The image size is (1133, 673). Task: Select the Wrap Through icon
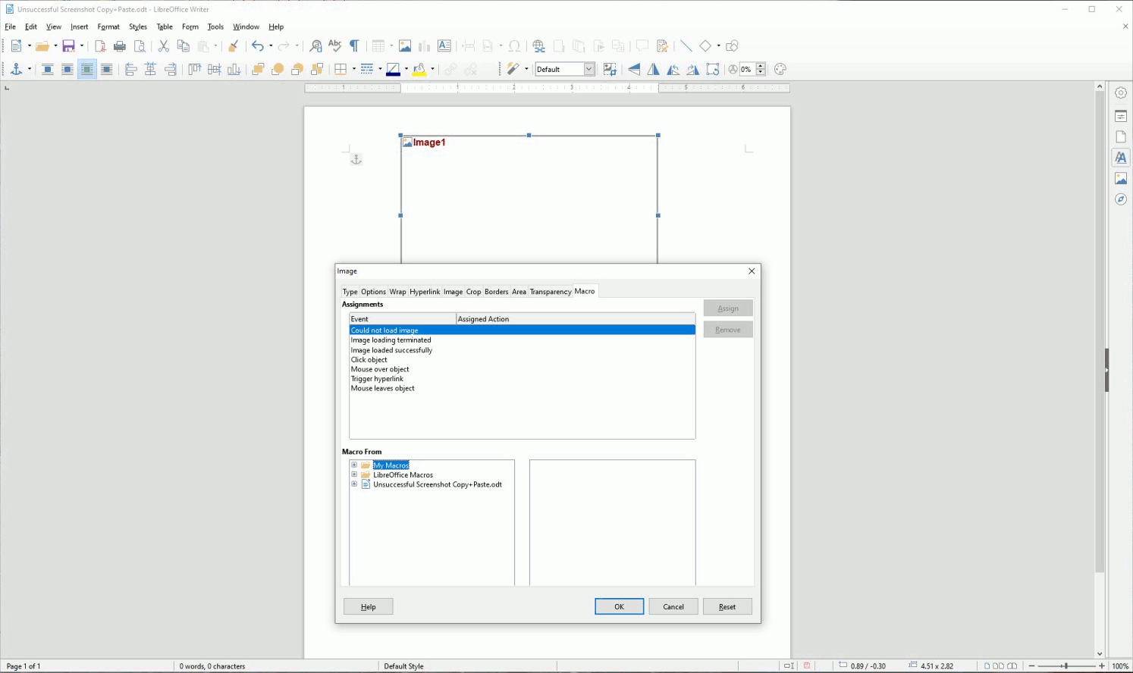107,70
